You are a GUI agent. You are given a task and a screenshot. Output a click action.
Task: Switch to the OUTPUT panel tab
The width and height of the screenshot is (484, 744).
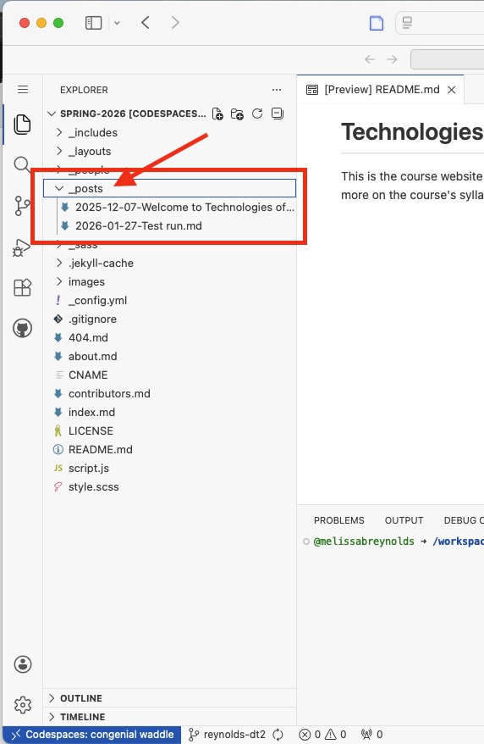404,520
